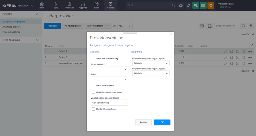The height and width of the screenshot is (136, 256).
Task: Select Afsluttede projekter in the sidebar
Action: point(12,27)
